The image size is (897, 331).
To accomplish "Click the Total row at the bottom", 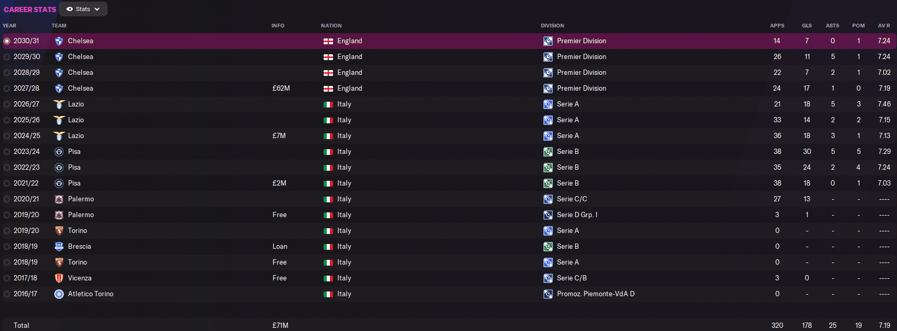I will pyautogui.click(x=22, y=325).
